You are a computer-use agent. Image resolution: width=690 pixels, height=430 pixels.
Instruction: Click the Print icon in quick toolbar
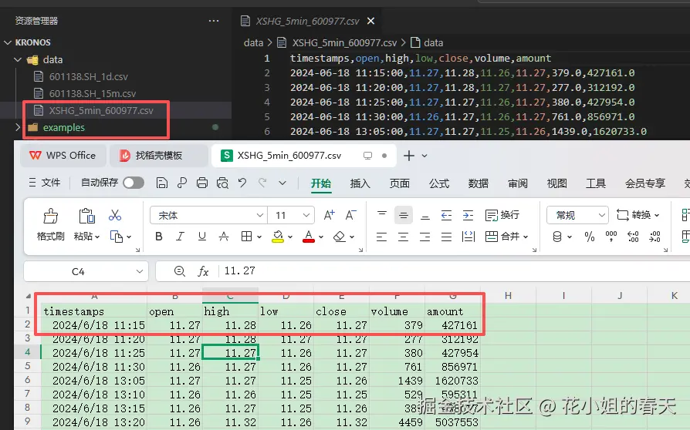click(x=202, y=183)
